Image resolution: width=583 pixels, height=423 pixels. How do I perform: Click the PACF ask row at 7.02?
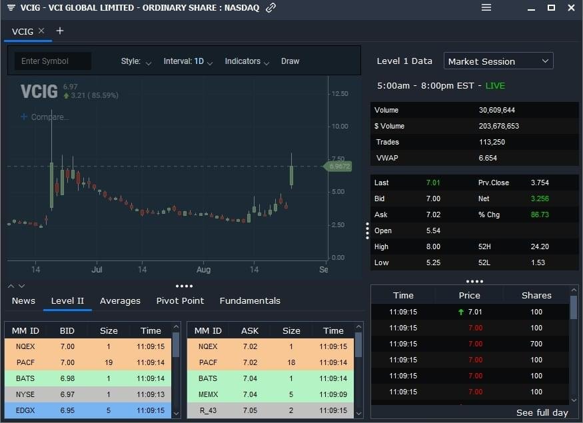(271, 362)
